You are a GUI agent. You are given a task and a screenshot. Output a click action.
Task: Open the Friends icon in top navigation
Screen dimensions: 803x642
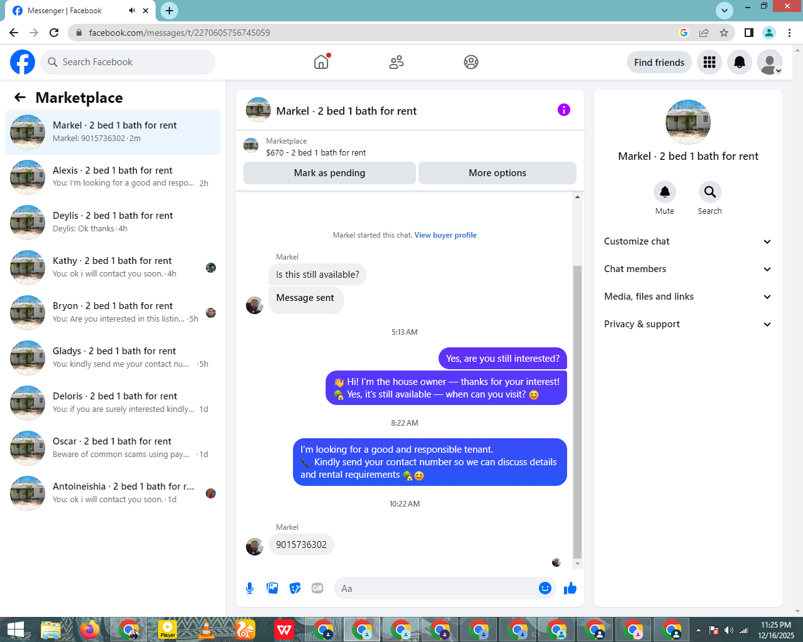click(396, 62)
